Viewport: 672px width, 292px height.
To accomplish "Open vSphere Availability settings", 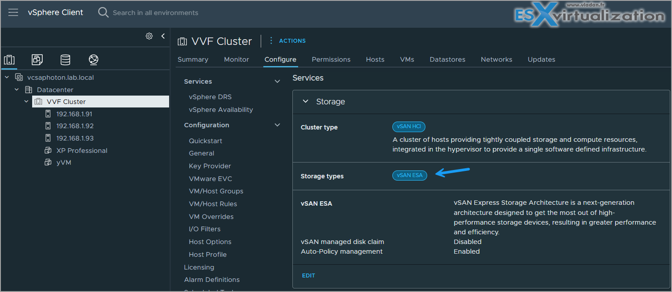I will click(x=221, y=110).
